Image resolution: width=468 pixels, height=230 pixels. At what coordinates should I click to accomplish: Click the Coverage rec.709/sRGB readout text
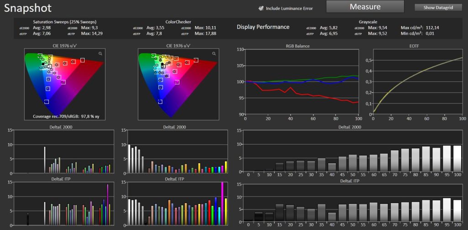coord(67,117)
